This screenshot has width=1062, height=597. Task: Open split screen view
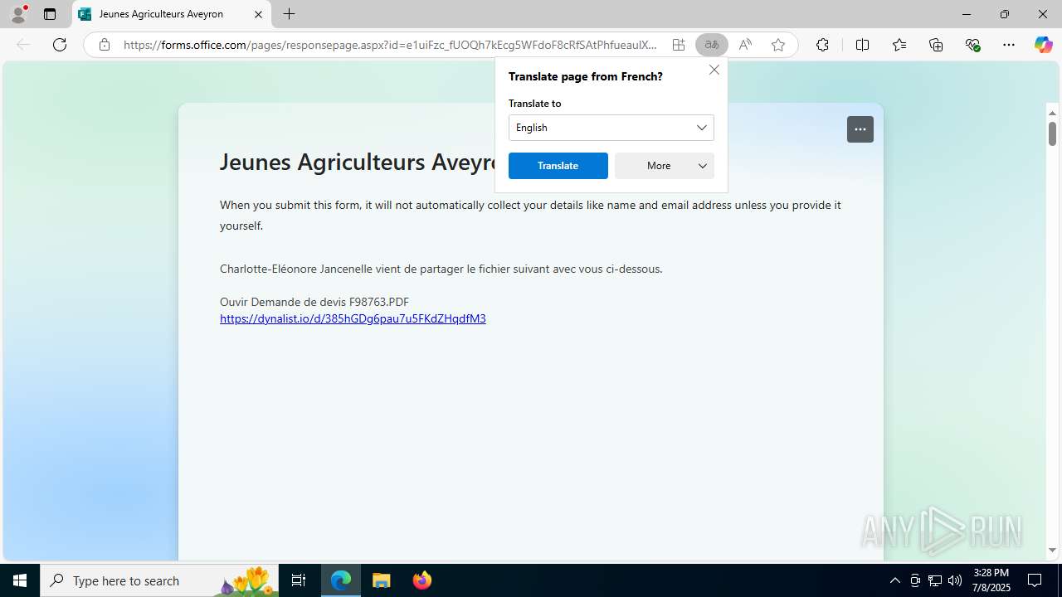(x=862, y=45)
